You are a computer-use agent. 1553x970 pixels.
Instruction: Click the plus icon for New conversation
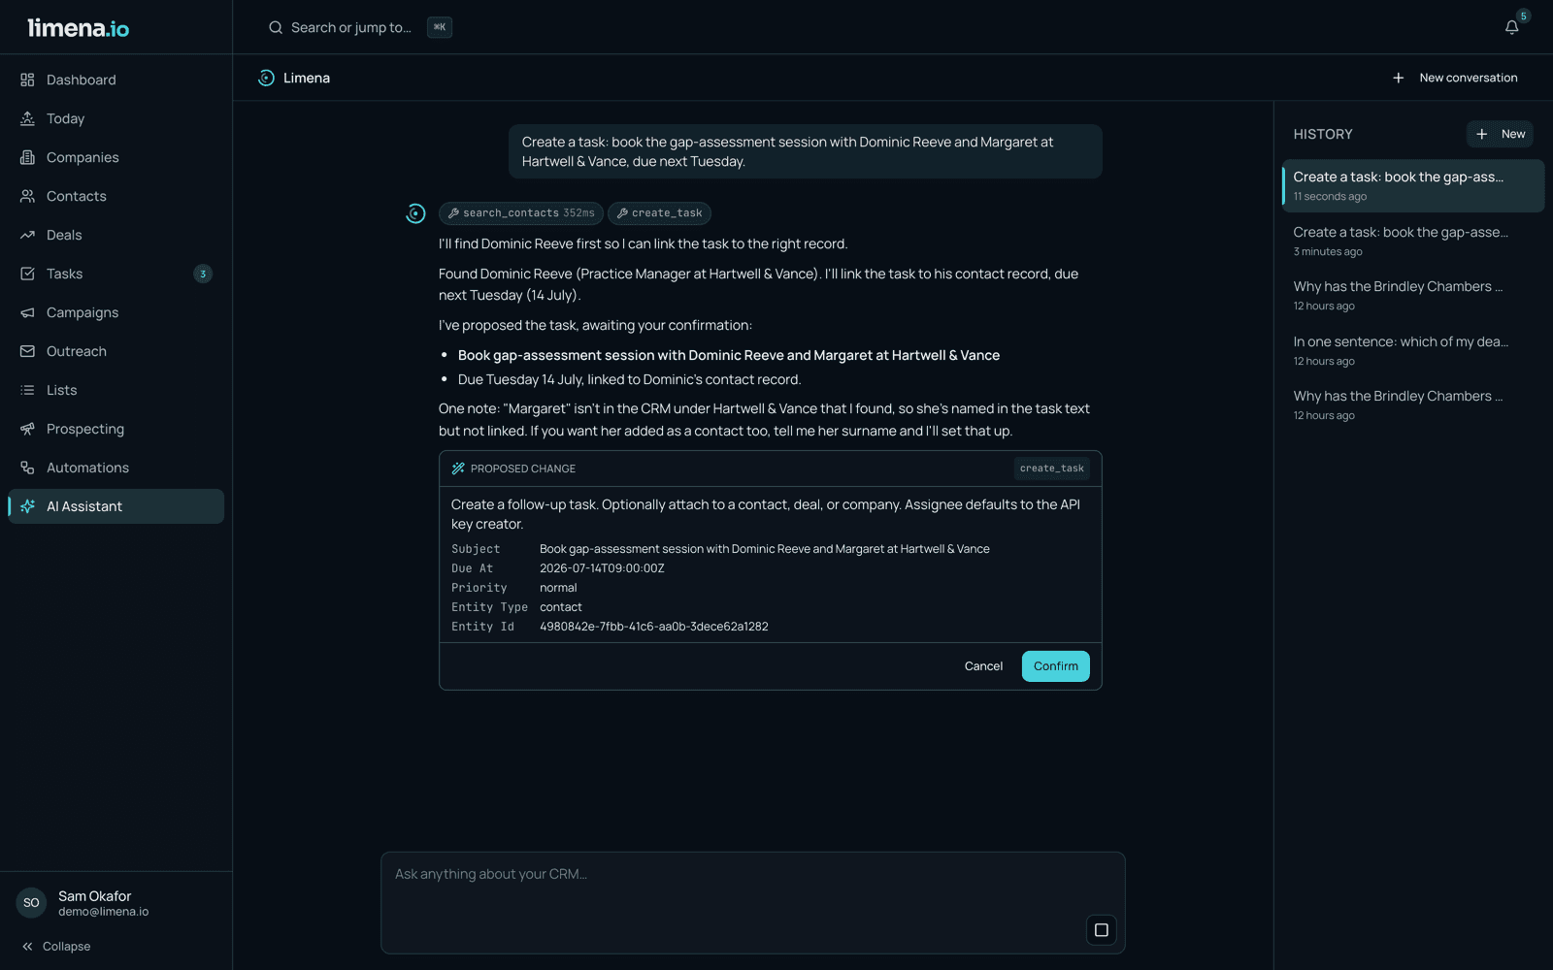click(1398, 78)
